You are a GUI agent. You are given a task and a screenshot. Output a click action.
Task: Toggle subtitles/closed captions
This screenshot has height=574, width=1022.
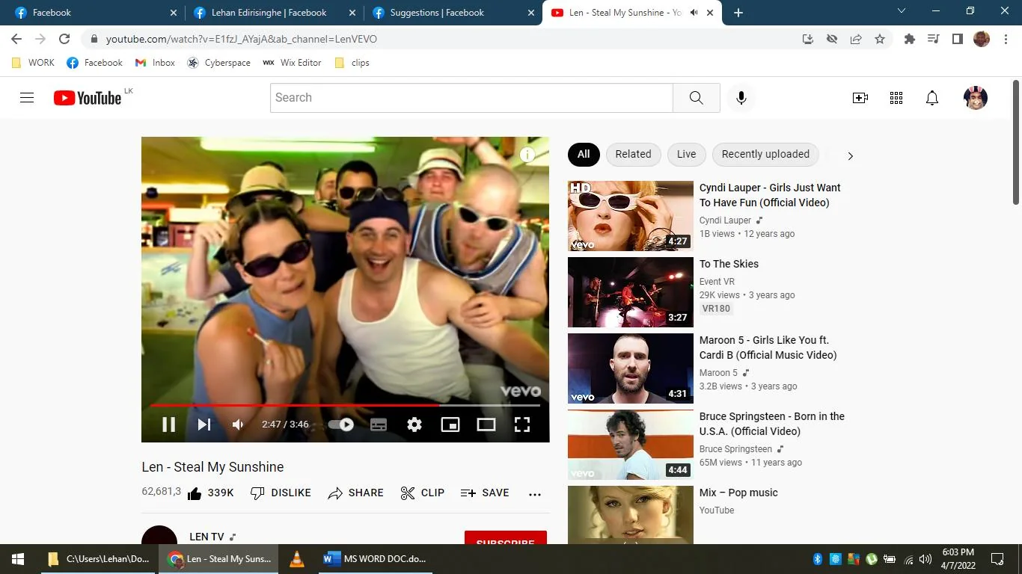[x=379, y=425]
